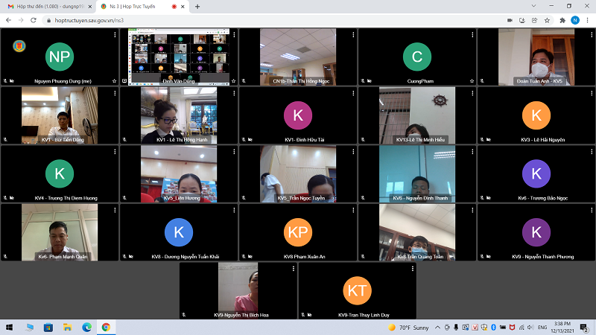Click camera-off icon on KV8 Pham Xuân An tile
Image resolution: width=596 pixels, height=335 pixels.
250,256
